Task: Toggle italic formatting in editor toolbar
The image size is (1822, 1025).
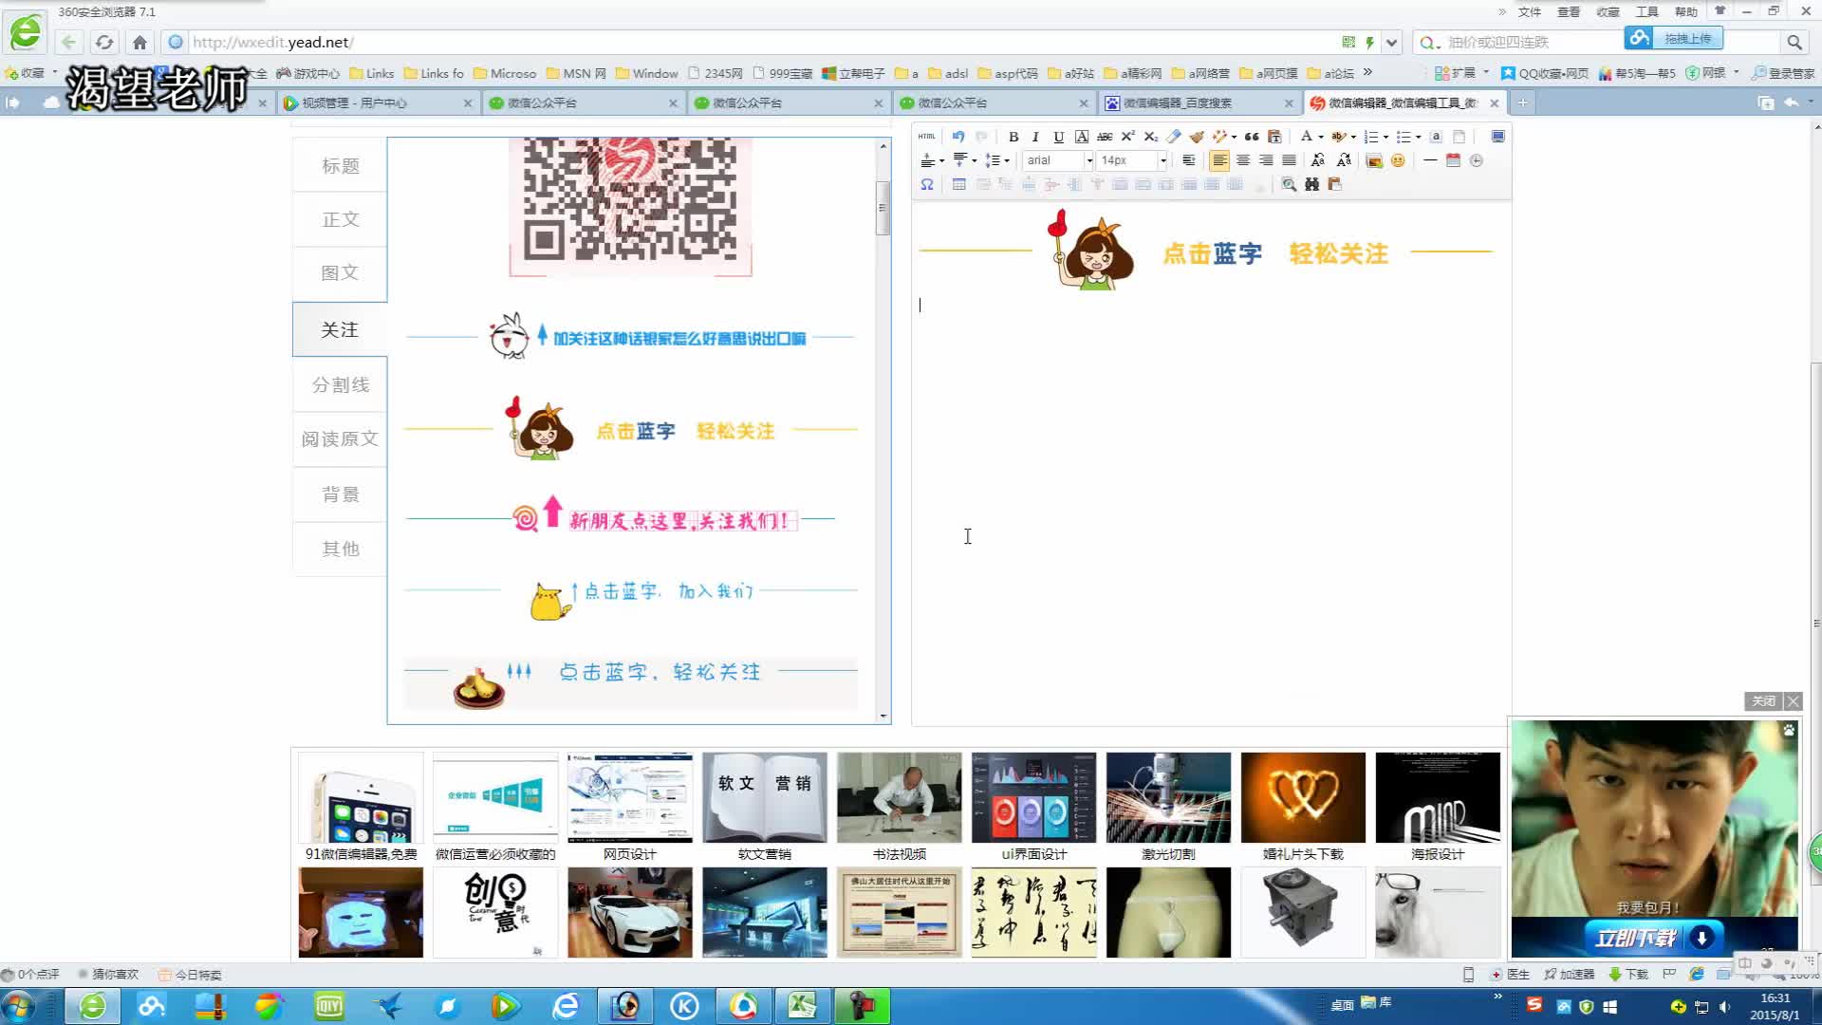Action: point(1035,137)
